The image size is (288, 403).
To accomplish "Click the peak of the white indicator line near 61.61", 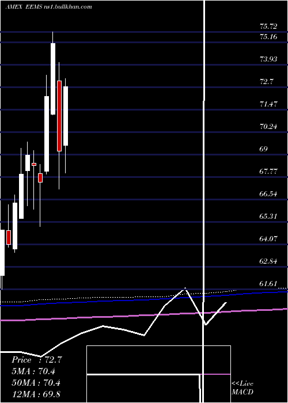I will (x=185, y=288).
